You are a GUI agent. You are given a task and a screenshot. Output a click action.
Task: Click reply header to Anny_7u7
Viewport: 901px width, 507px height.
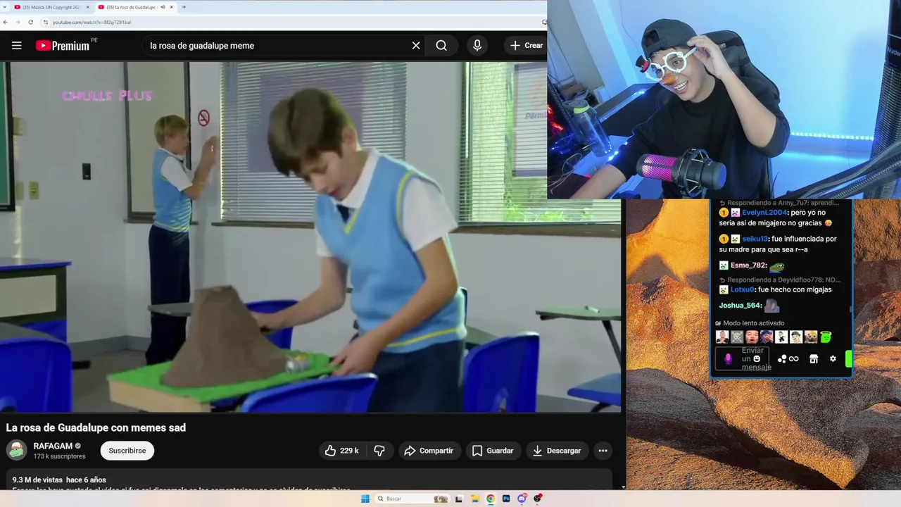coord(779,203)
